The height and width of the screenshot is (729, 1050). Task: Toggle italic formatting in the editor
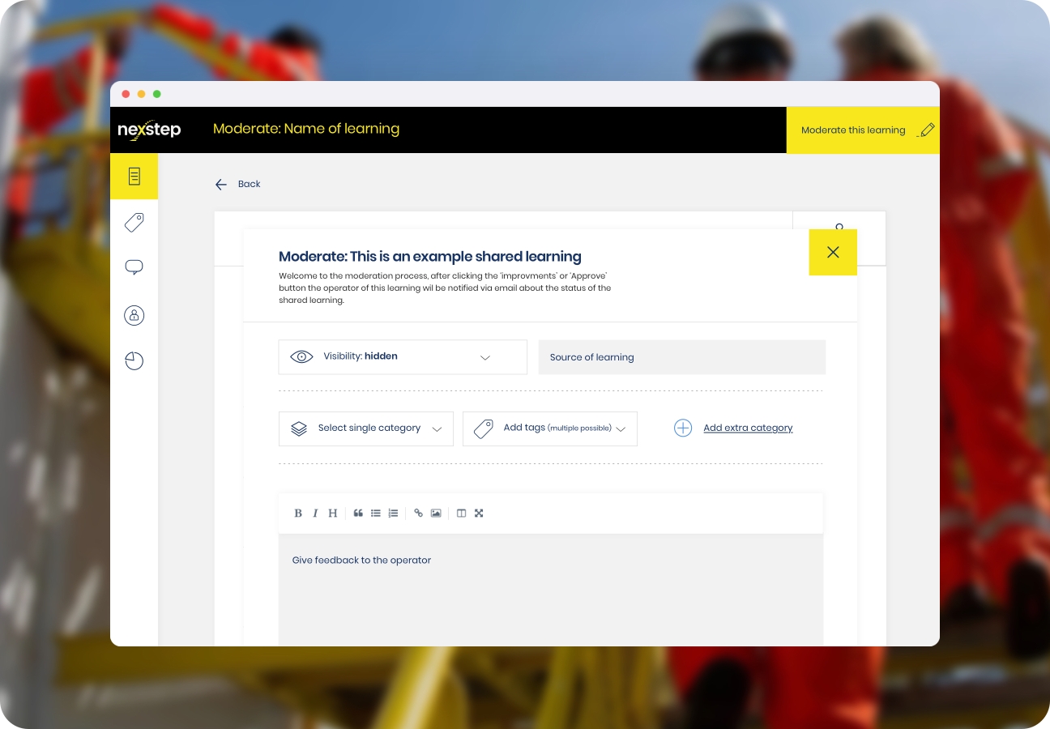click(x=315, y=513)
